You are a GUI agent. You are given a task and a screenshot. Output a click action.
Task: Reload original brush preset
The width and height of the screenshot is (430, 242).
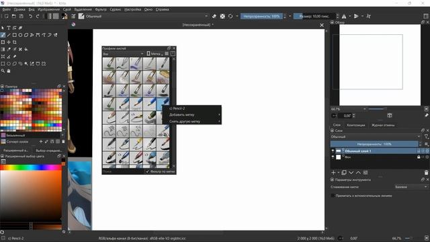pyautogui.click(x=230, y=16)
